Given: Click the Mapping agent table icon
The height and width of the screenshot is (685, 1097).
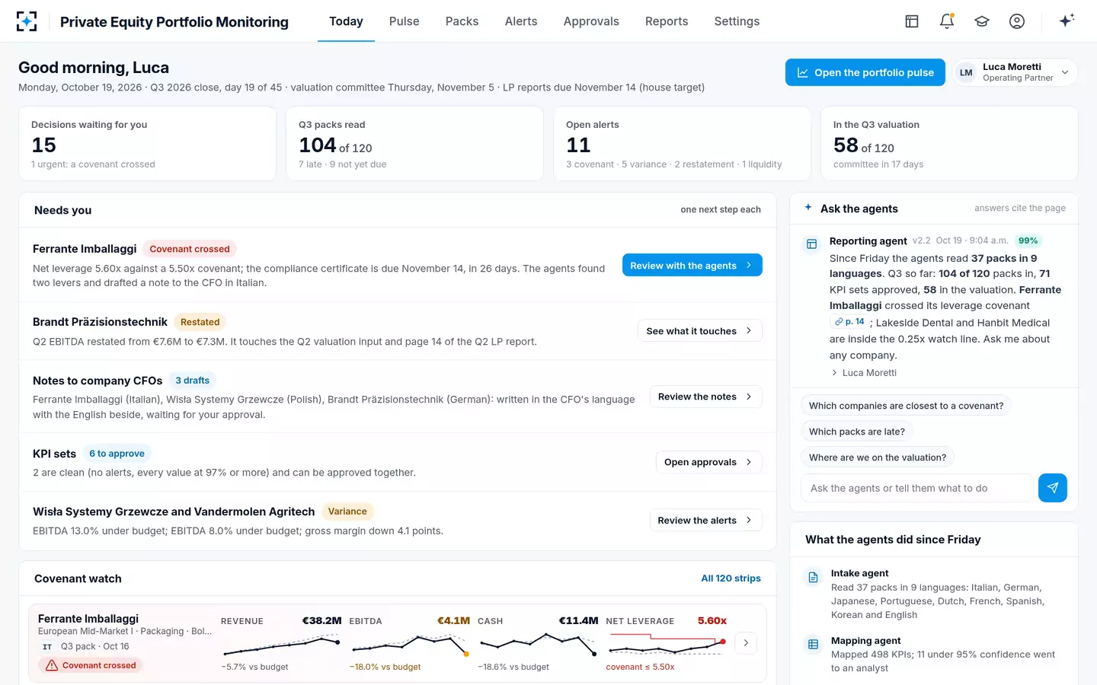Looking at the screenshot, I should 814,645.
